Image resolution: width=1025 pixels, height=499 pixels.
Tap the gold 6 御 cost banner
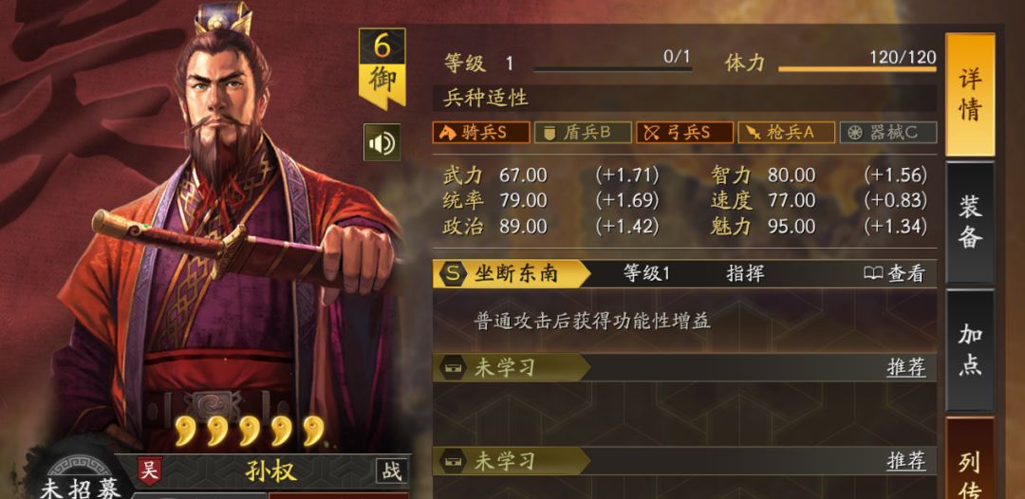pyautogui.click(x=382, y=68)
